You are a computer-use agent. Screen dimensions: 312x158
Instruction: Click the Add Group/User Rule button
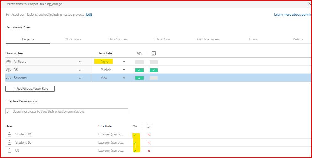coord(30,88)
